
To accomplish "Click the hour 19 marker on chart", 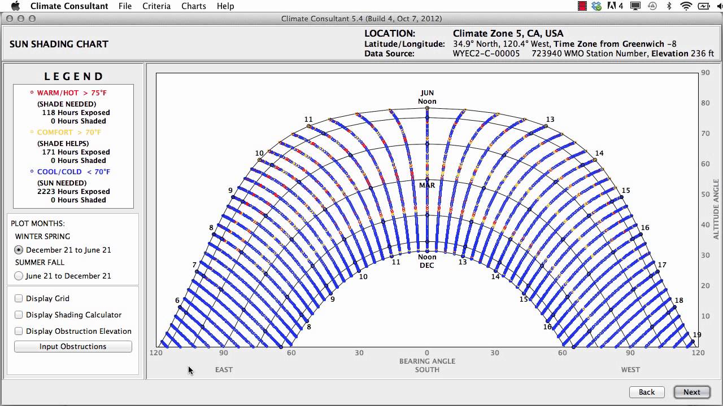I will coord(696,335).
